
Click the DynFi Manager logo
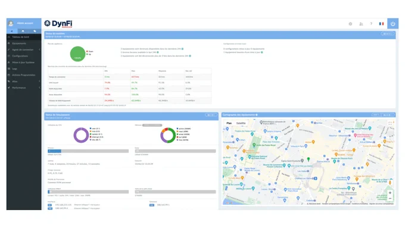coord(58,24)
